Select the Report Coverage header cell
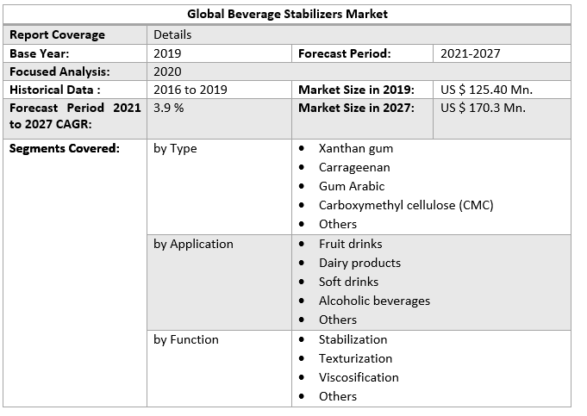 point(57,34)
